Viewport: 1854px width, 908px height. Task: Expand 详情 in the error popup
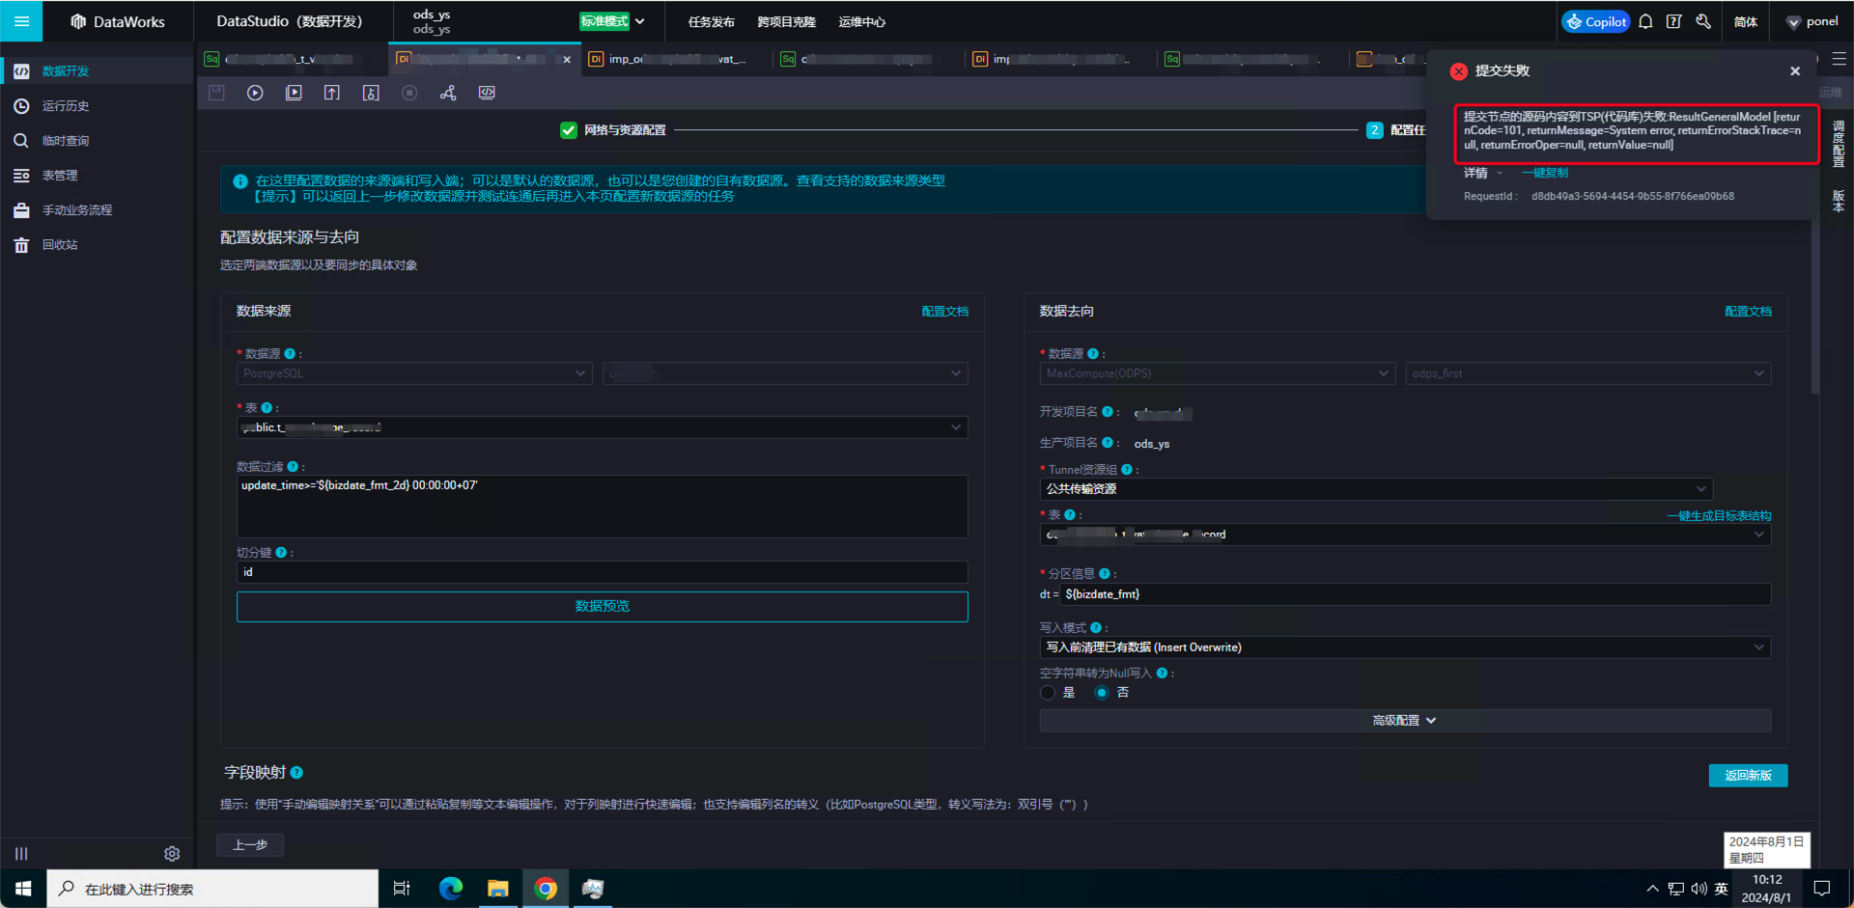(1483, 174)
